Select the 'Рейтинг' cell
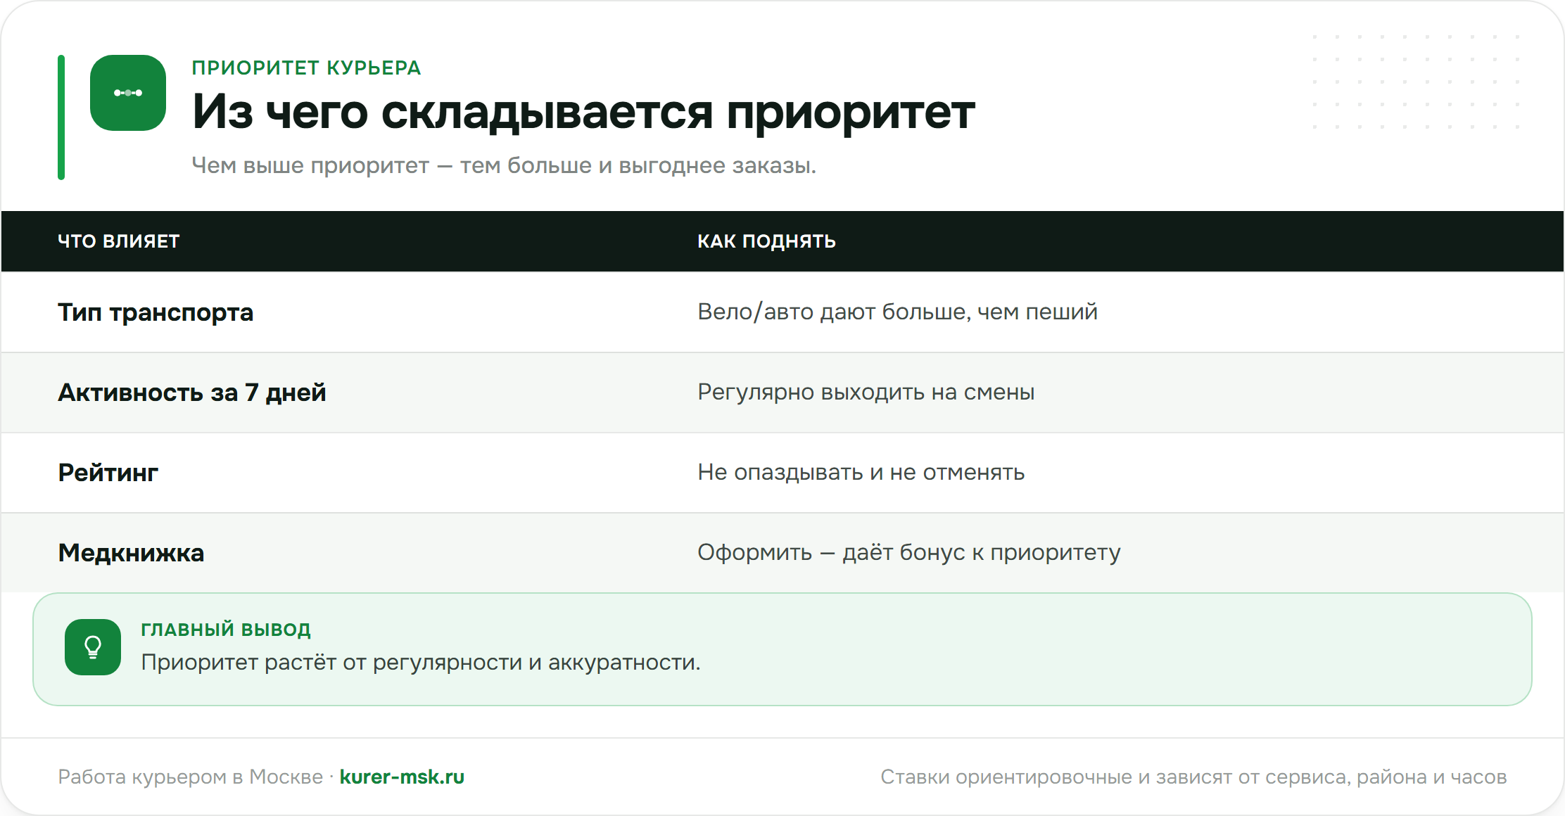 (108, 473)
